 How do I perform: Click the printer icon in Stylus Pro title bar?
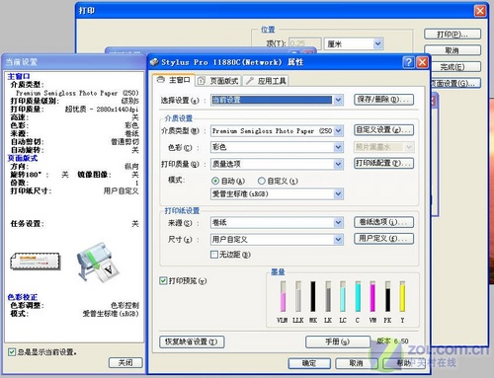coord(154,62)
